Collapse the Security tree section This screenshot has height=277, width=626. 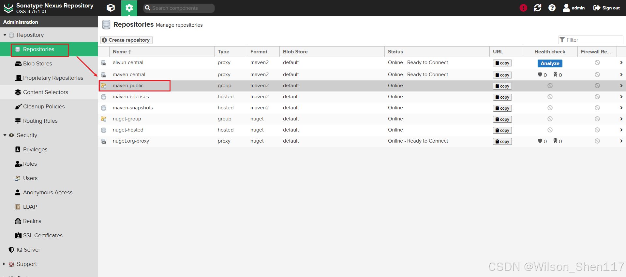click(x=5, y=135)
